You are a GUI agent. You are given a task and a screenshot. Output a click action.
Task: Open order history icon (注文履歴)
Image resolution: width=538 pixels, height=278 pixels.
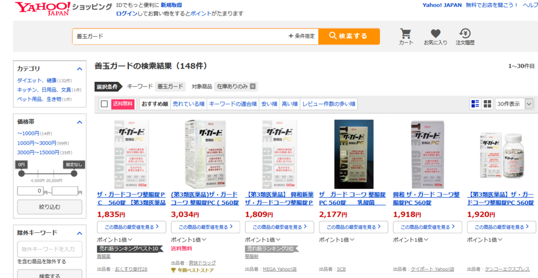pyautogui.click(x=465, y=37)
